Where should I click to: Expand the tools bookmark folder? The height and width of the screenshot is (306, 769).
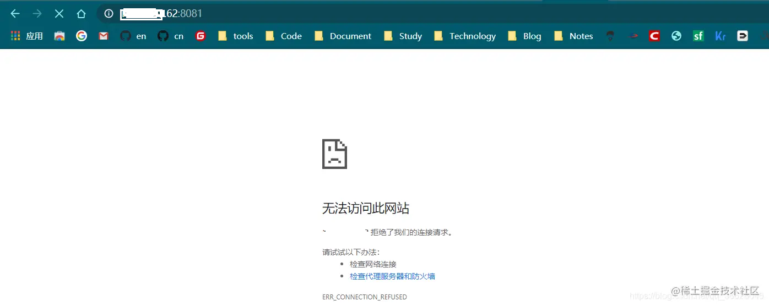235,36
